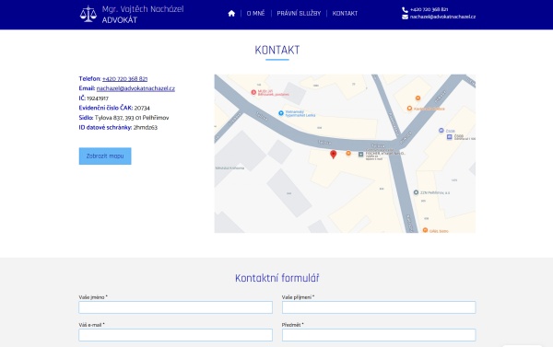
Task: Go to KONTAKT in the navigation
Action: click(x=345, y=14)
